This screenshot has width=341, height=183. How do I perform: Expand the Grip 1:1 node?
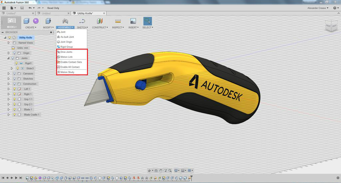[9, 99]
